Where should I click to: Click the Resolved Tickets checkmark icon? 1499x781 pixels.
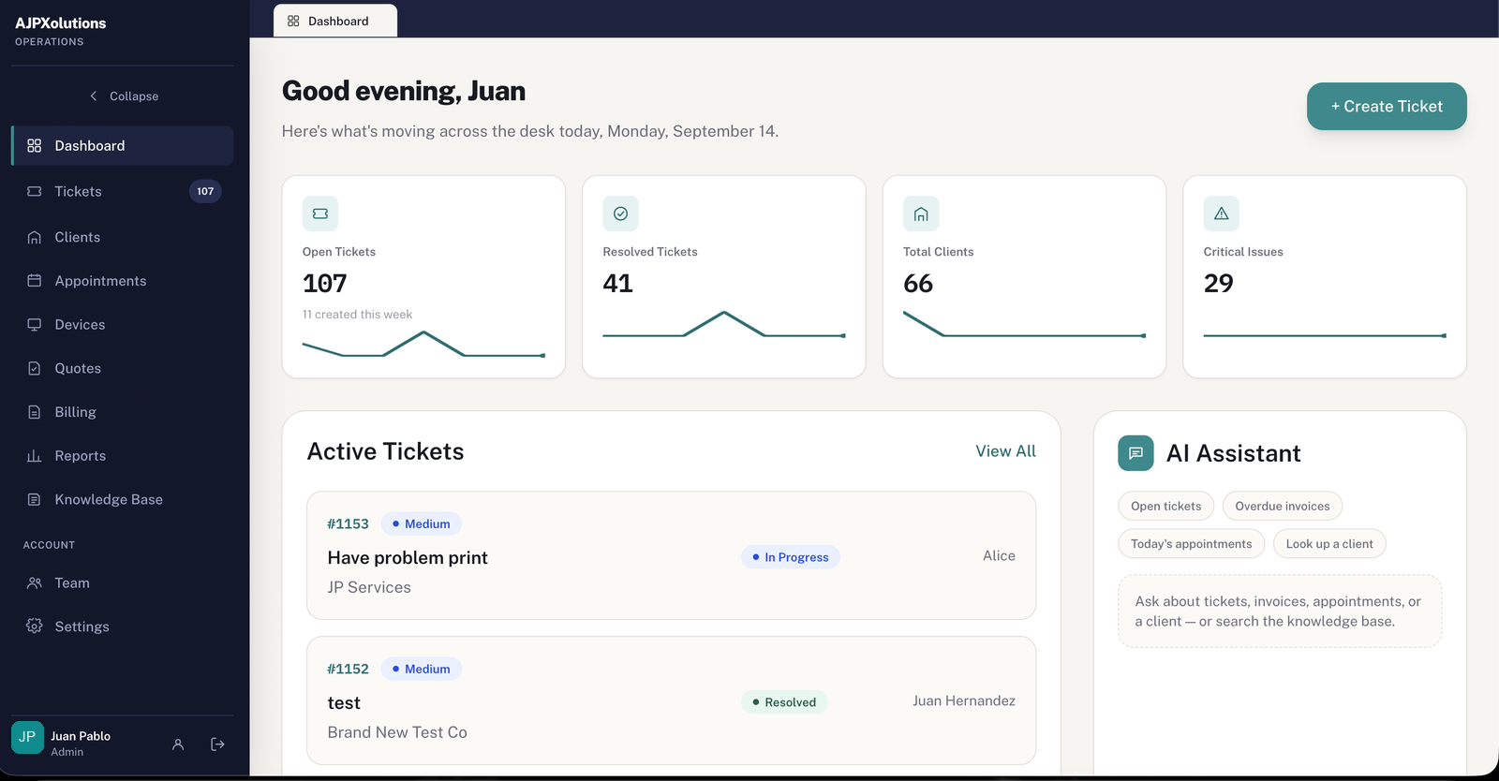pos(620,214)
